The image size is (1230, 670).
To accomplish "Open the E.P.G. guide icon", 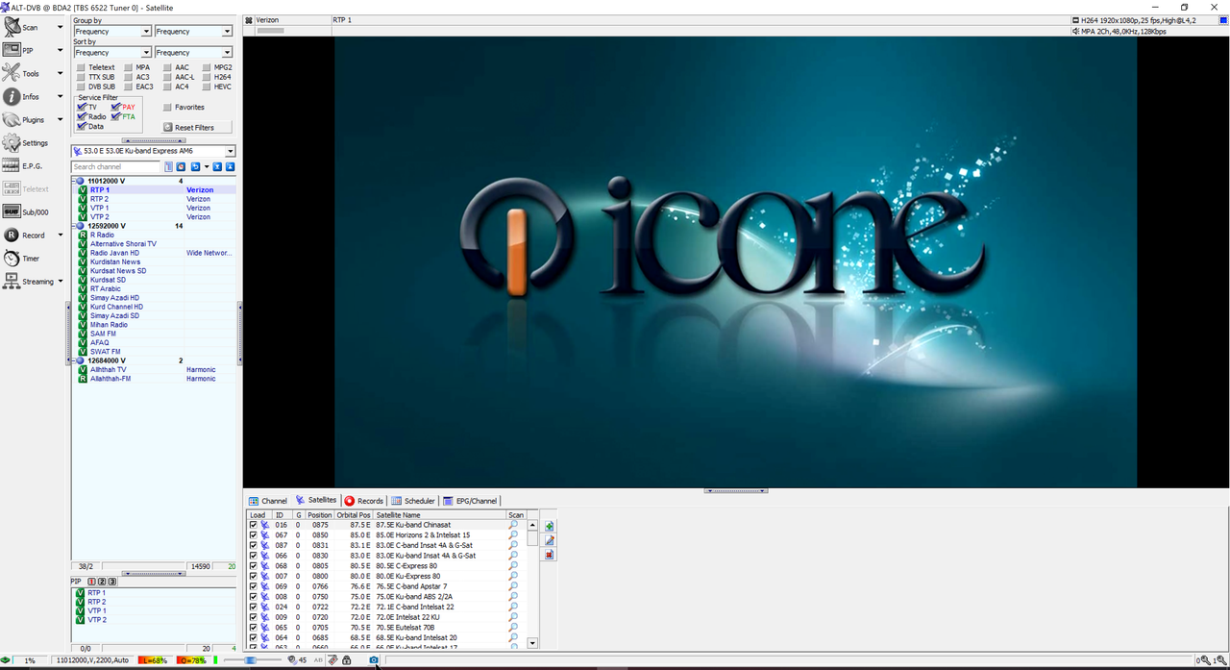I will (x=12, y=165).
